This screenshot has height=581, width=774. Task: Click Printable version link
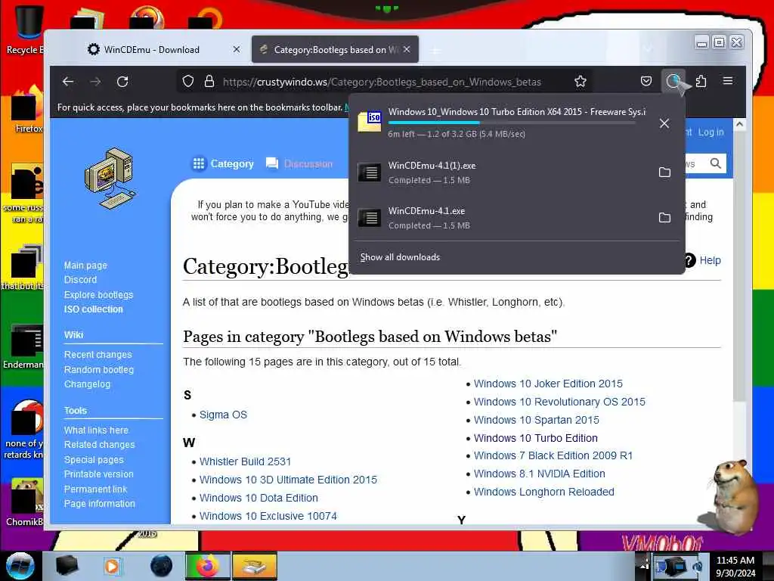coord(99,474)
